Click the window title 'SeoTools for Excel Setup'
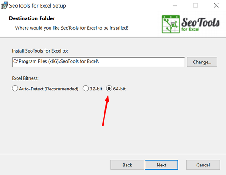This screenshot has height=175, width=226. (x=37, y=6)
